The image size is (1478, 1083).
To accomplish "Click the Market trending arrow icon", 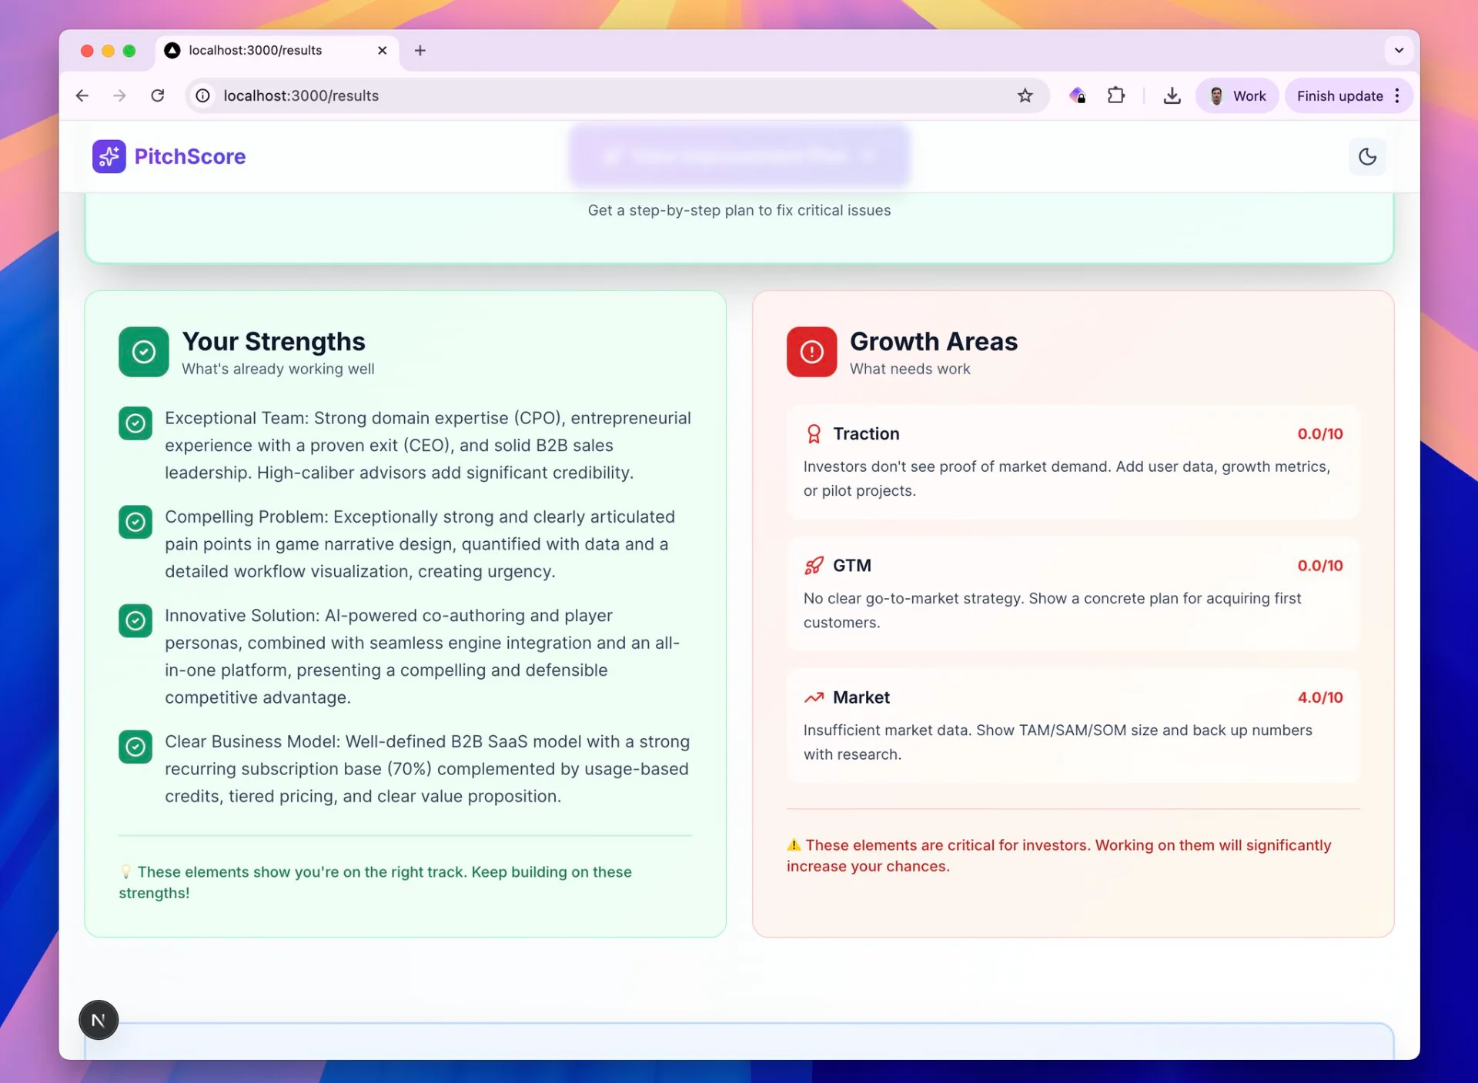I will coord(814,697).
